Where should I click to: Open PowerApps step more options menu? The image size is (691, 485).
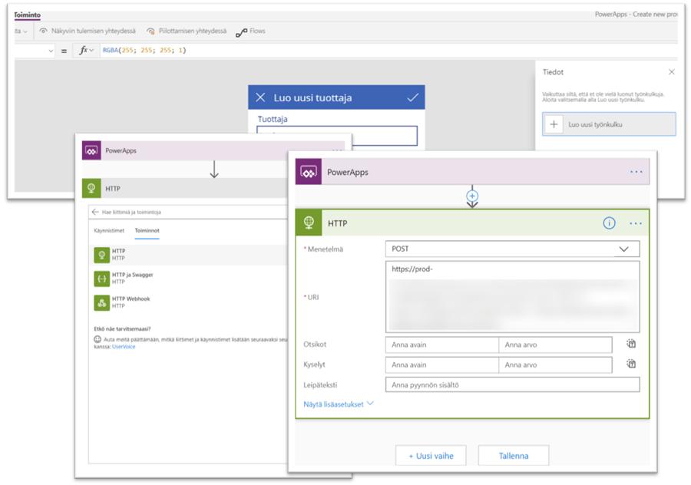click(x=636, y=172)
